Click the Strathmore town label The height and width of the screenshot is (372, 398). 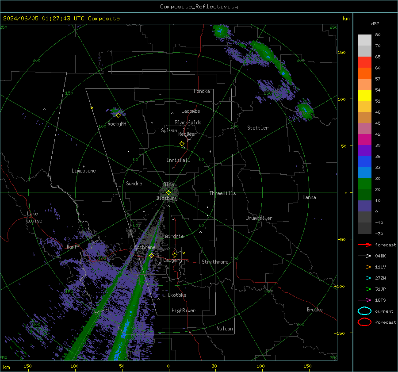[x=215, y=262]
